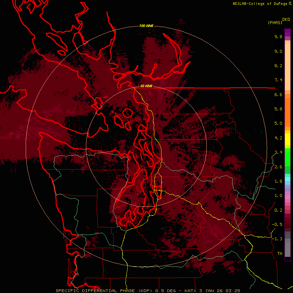Click the 9.0 scale value
Viewport: 293px width, 293px height.
coord(278,51)
